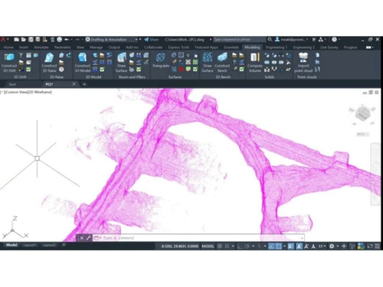
Task: Open the Engineering 1 ribbon tab
Action: (277, 47)
